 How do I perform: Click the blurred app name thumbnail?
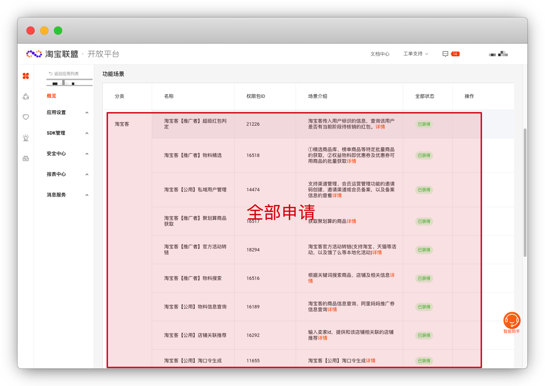coord(69,82)
